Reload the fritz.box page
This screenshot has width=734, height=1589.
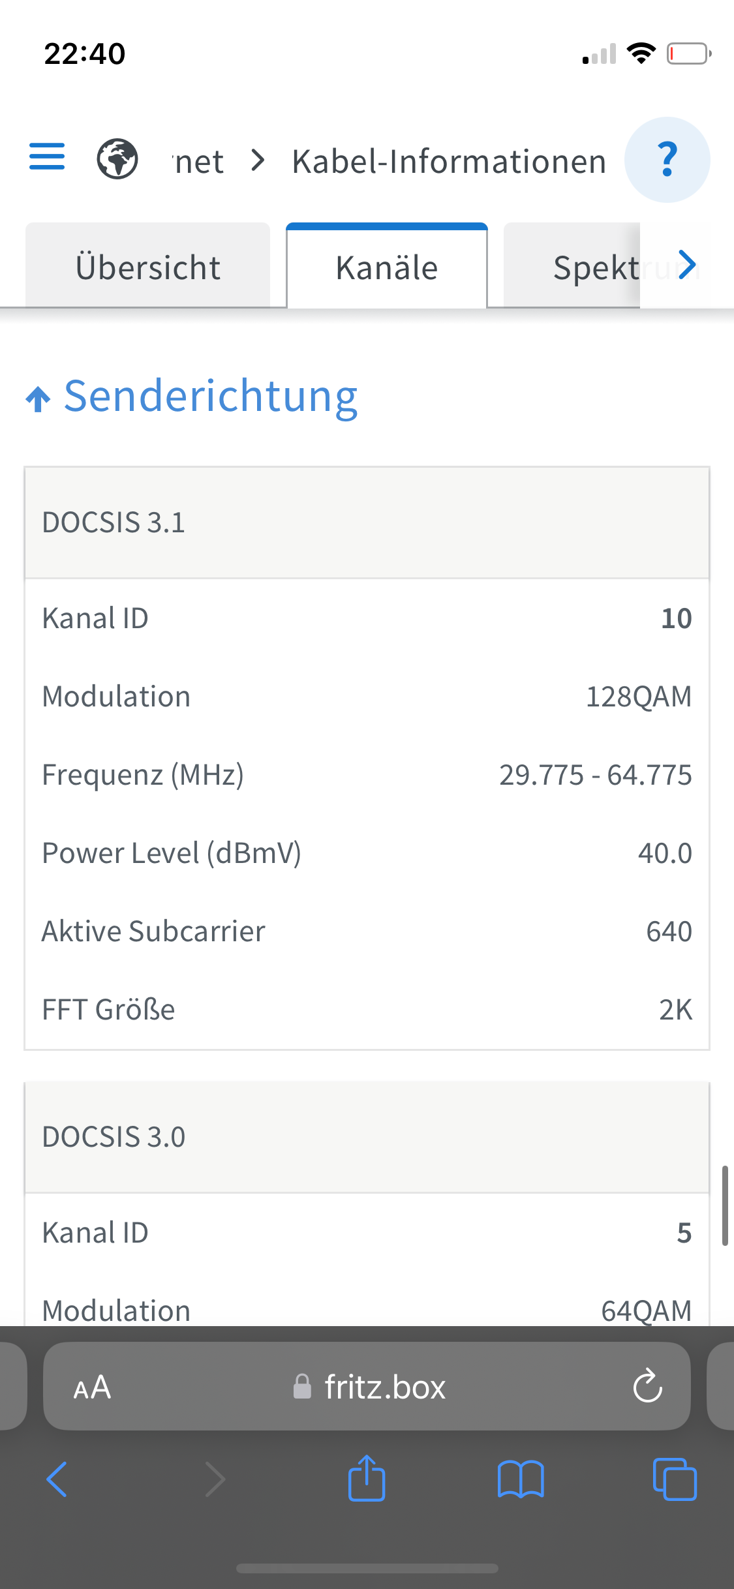point(647,1385)
